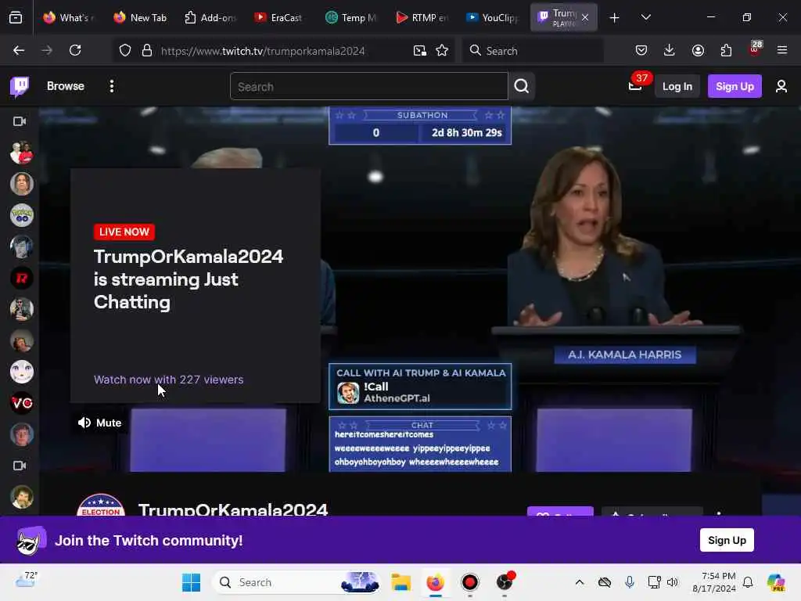Open File Explorer from taskbar
801x601 pixels.
[x=401, y=582]
